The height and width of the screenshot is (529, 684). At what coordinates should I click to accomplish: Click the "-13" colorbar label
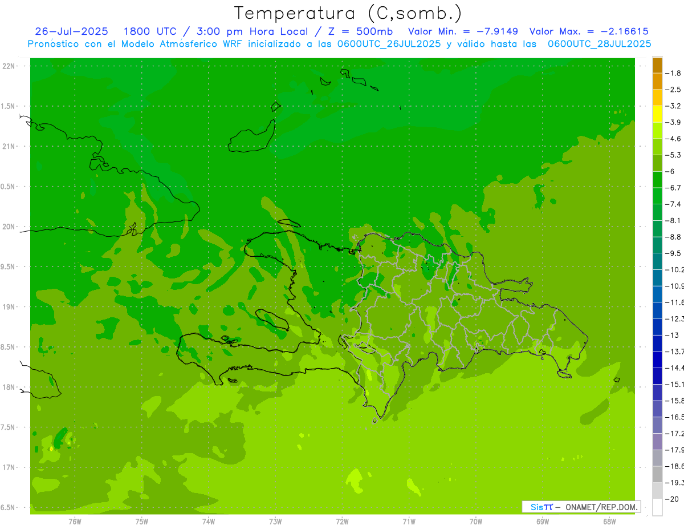point(671,335)
